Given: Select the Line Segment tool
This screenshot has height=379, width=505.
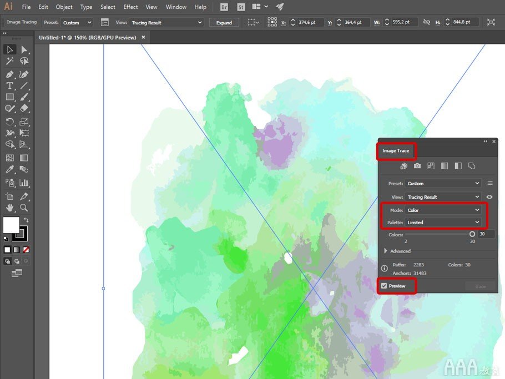Looking at the screenshot, I should pos(24,85).
